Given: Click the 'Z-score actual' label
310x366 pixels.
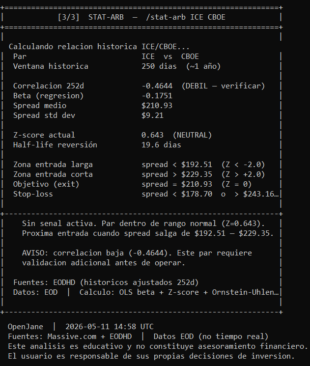Looking at the screenshot, I should coord(44,135).
